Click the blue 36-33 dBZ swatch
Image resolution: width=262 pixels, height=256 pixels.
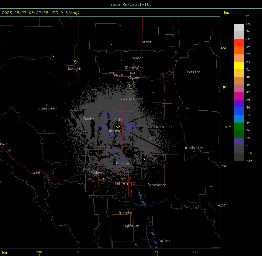[239, 111]
